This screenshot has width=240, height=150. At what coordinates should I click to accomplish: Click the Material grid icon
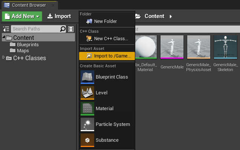(x=87, y=108)
